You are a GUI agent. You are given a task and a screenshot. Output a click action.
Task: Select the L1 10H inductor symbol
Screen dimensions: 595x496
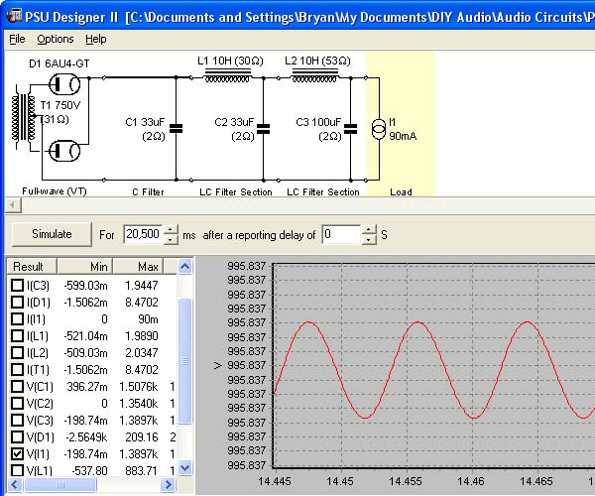click(x=227, y=75)
